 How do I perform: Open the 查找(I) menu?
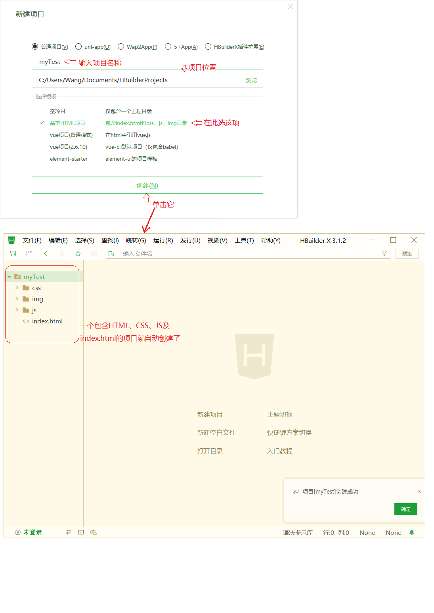click(x=110, y=240)
